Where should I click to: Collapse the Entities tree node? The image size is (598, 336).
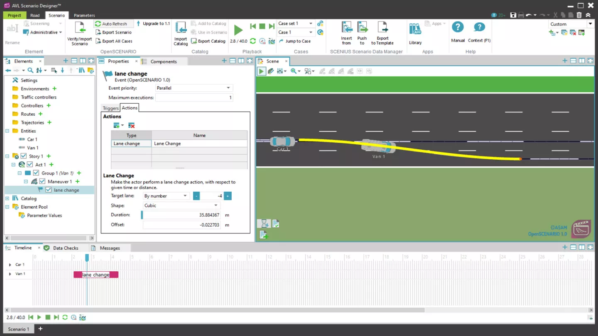point(7,131)
